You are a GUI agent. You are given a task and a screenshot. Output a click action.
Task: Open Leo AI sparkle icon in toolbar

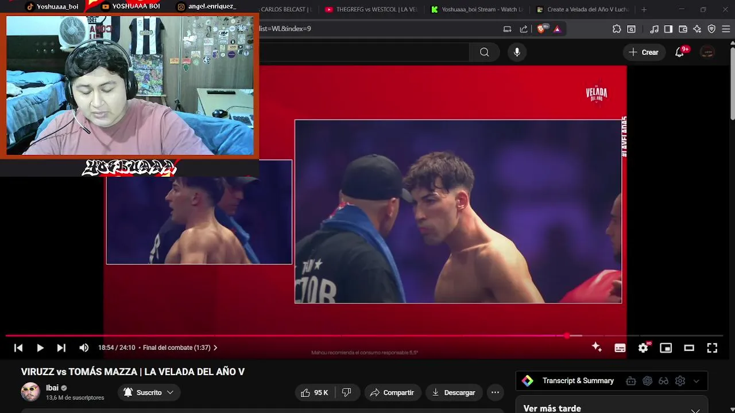[697, 29]
